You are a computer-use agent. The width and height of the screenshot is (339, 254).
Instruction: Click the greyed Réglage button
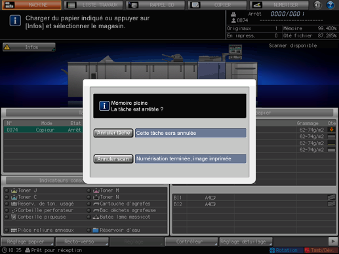[x=136, y=242]
